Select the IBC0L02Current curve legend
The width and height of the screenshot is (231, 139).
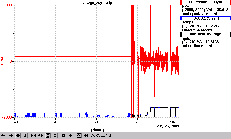click(206, 18)
